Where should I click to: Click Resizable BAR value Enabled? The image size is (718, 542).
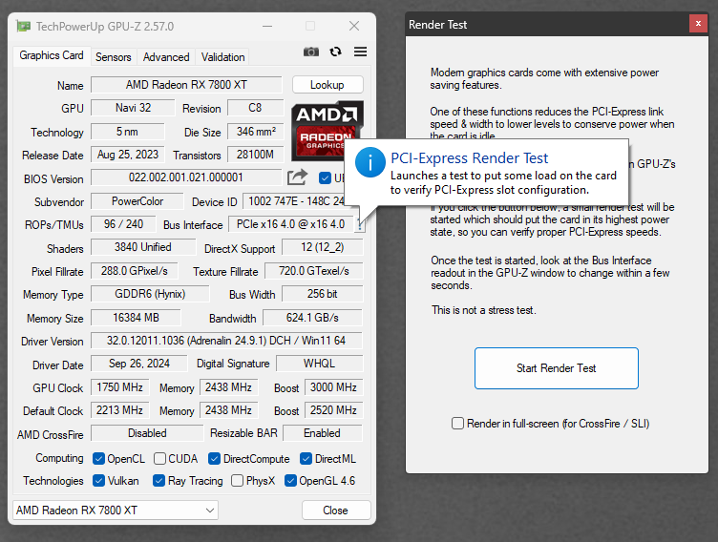(x=323, y=432)
